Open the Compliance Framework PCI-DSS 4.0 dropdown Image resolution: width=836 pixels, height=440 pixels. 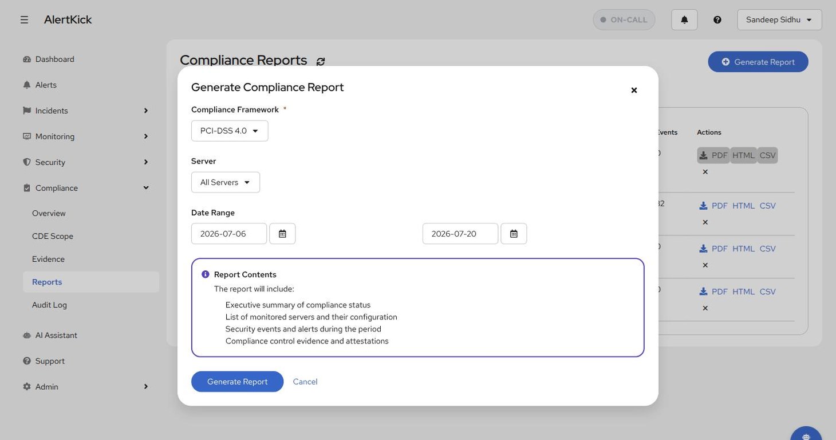tap(230, 131)
